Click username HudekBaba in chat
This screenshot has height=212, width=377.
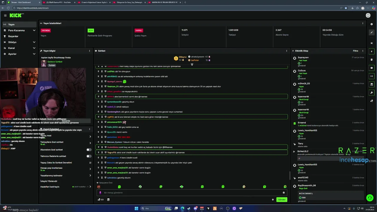[x=113, y=147]
